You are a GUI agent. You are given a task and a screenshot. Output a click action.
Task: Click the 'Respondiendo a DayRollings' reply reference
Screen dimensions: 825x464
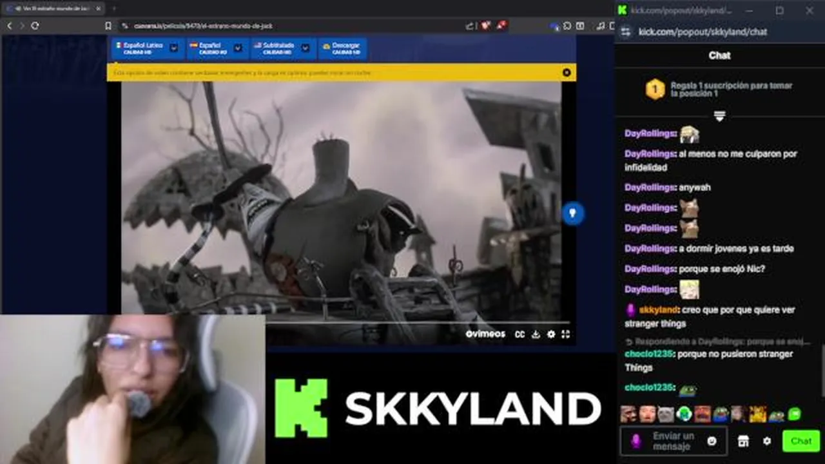click(x=717, y=342)
